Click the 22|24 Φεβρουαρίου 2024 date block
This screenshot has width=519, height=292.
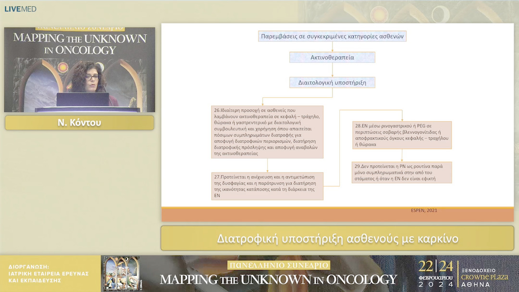click(435, 274)
